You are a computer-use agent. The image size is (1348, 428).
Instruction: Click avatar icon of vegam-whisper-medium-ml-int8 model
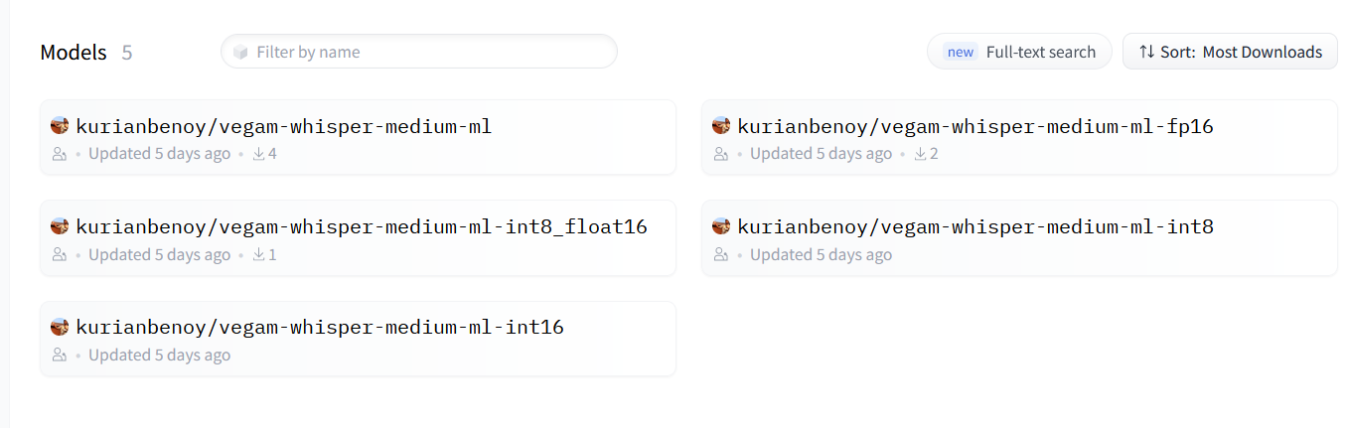tap(721, 226)
